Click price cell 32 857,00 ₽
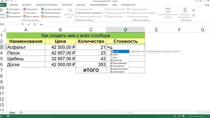 (60, 59)
